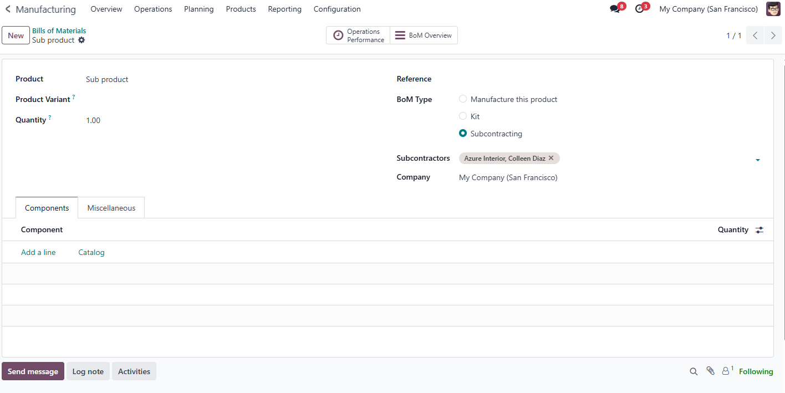The height and width of the screenshot is (393, 785).
Task: Select the Subcontracting radio option
Action: coord(463,133)
